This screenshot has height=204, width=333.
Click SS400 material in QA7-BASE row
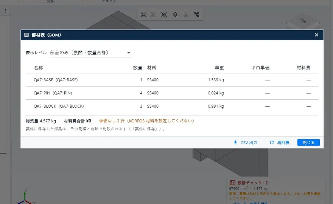(153, 80)
